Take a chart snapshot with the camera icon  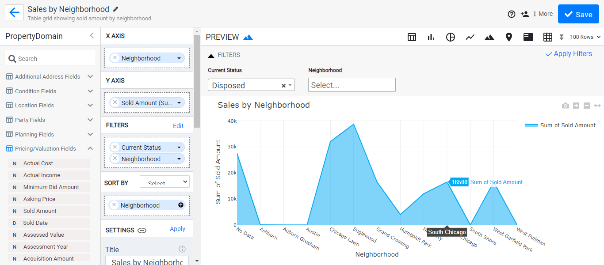565,106
